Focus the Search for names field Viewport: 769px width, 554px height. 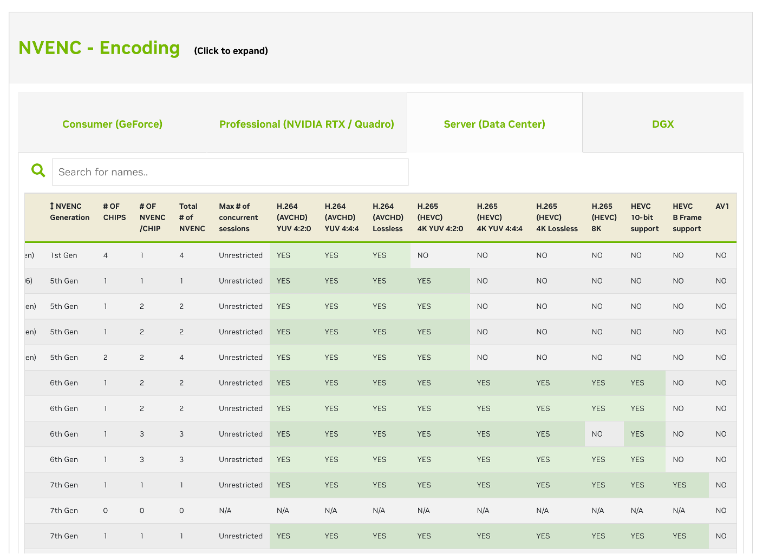click(230, 172)
